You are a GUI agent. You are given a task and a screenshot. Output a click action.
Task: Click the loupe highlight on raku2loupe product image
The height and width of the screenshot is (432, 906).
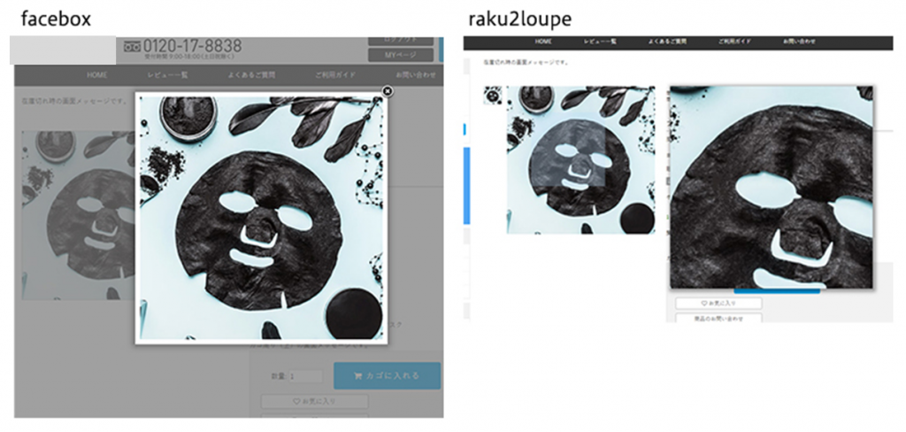567,157
